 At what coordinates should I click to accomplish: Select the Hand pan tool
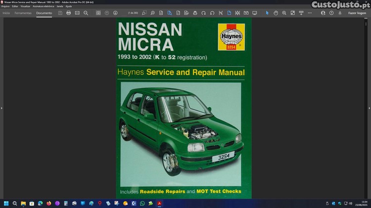tap(276, 13)
